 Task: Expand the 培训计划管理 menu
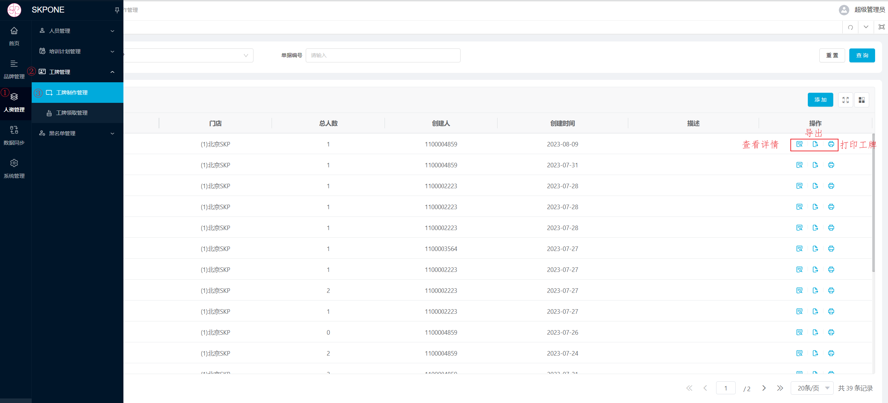click(77, 51)
